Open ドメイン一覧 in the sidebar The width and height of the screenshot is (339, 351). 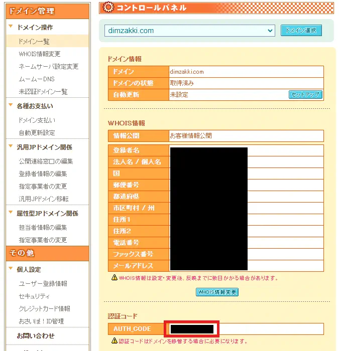point(34,41)
